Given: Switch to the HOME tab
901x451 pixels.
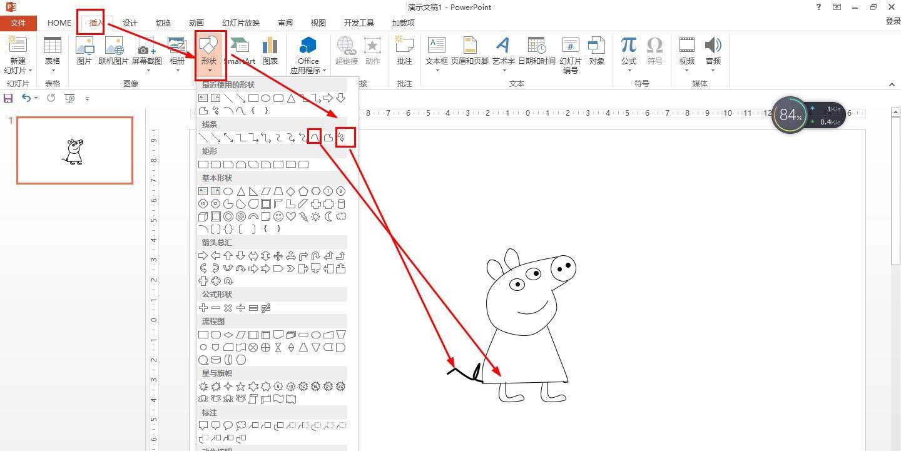Looking at the screenshot, I should (59, 23).
